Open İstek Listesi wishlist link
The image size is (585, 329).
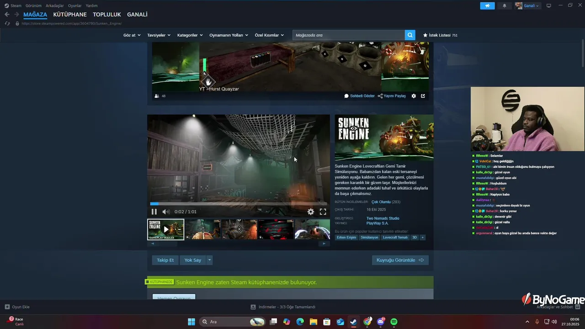(x=441, y=35)
